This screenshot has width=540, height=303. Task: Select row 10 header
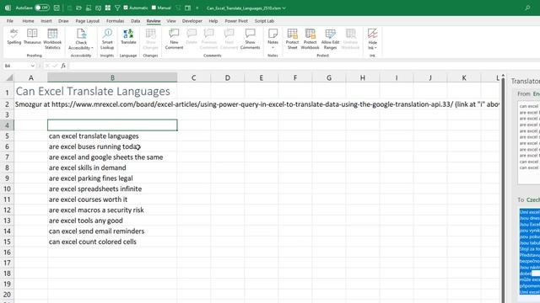click(x=7, y=189)
